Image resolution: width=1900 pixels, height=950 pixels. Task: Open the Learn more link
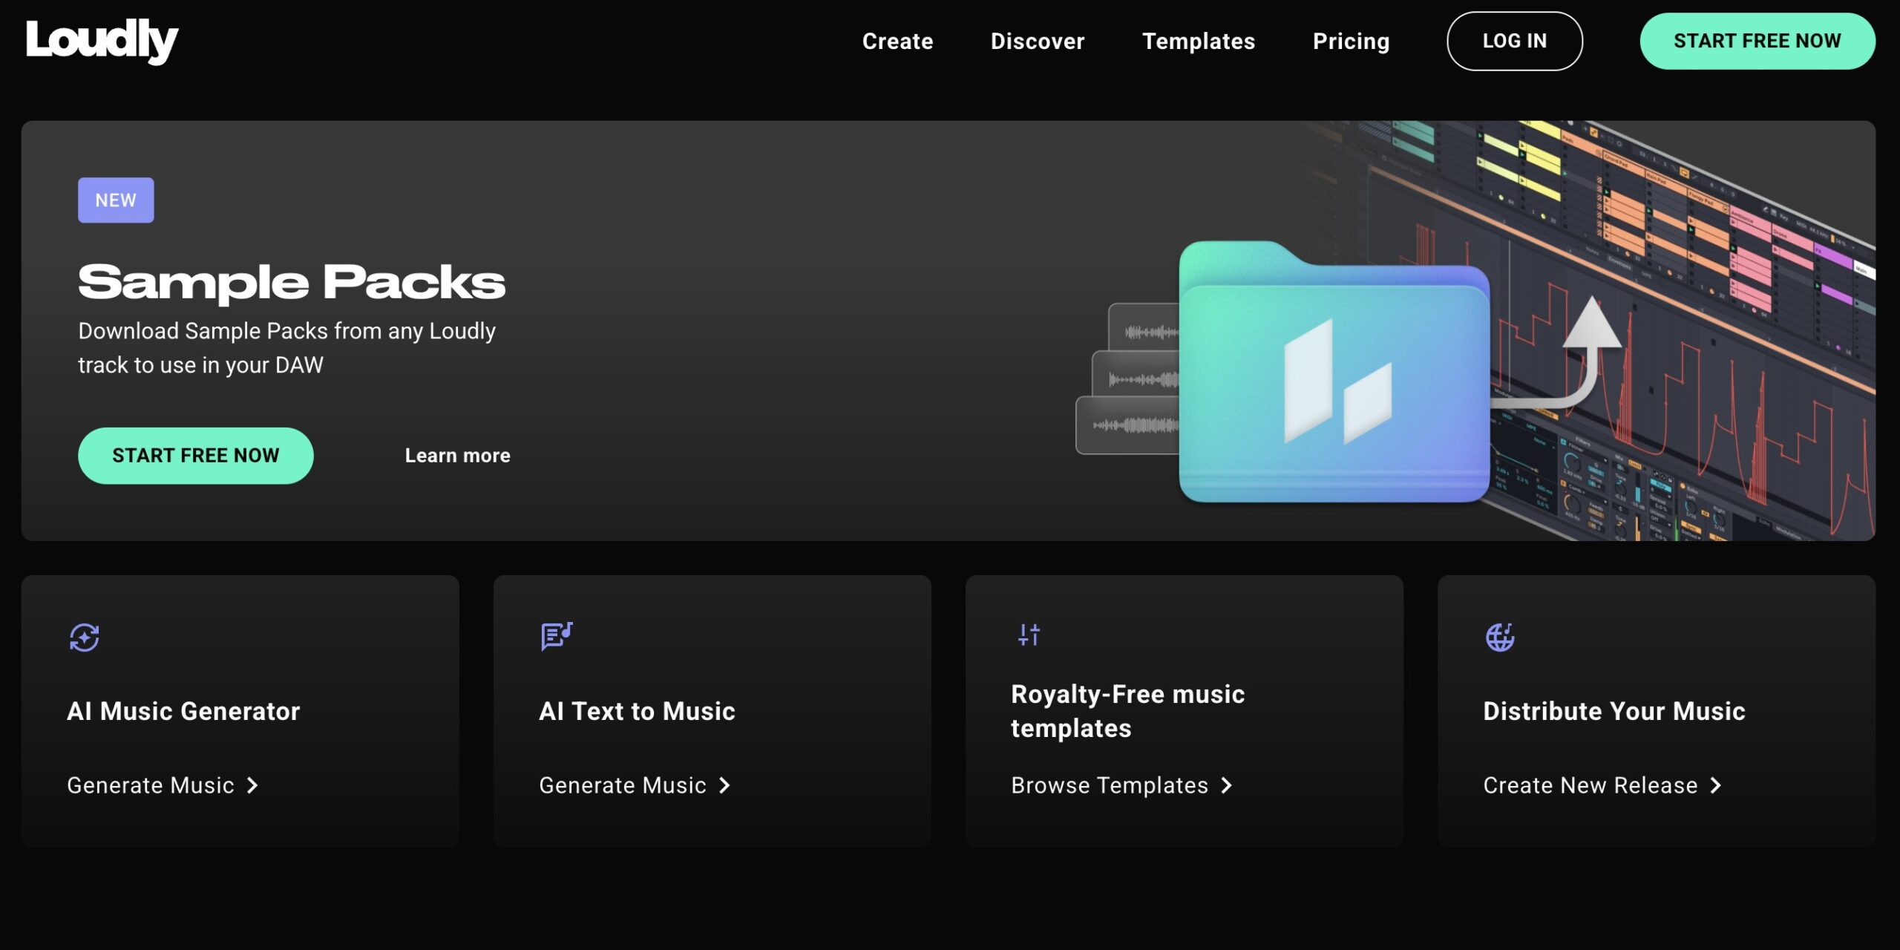457,456
